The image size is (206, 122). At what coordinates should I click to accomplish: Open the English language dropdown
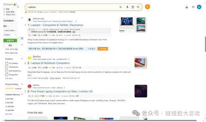pos(10,35)
